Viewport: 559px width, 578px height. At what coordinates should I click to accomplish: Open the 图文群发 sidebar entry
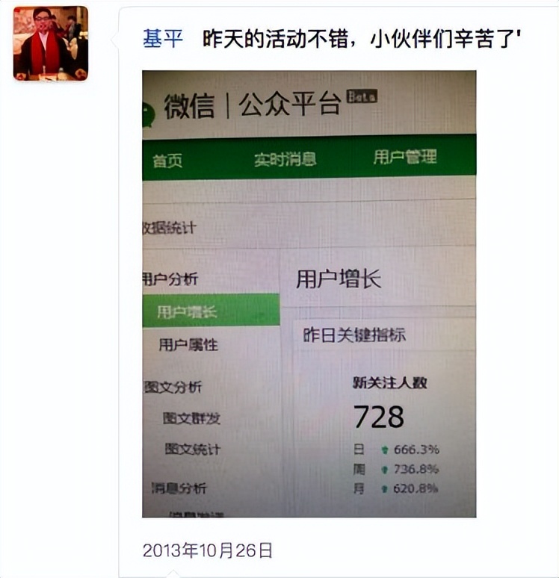[191, 418]
